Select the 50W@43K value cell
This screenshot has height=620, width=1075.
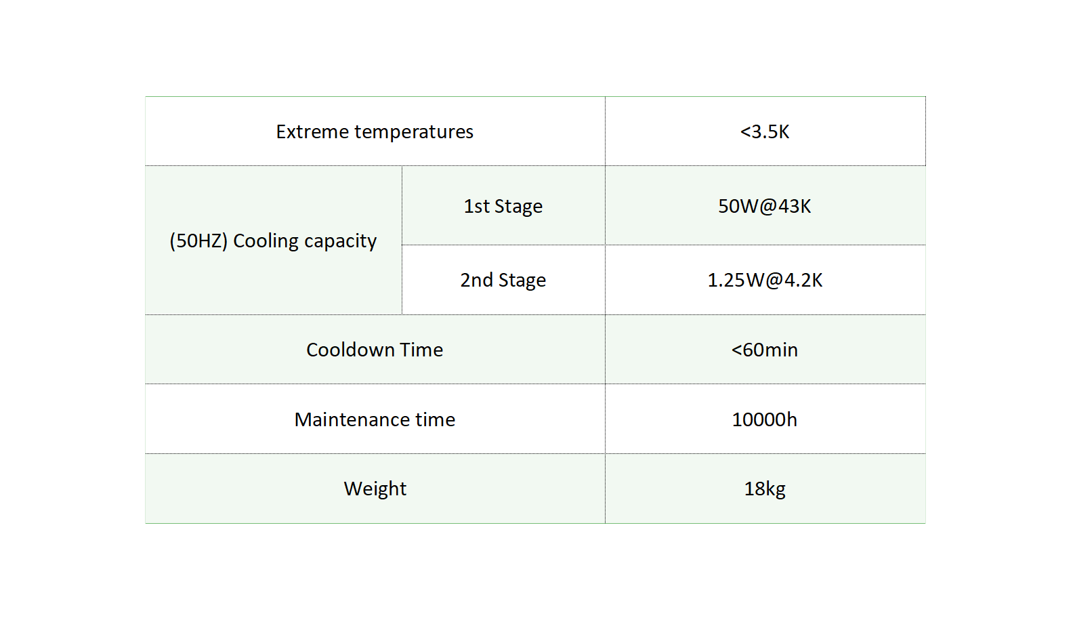click(765, 206)
